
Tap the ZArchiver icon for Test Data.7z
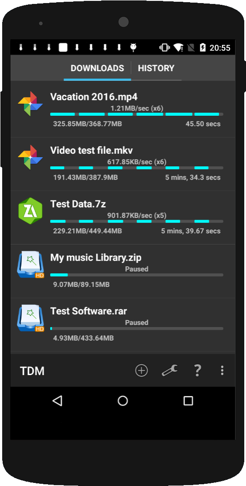pyautogui.click(x=30, y=211)
